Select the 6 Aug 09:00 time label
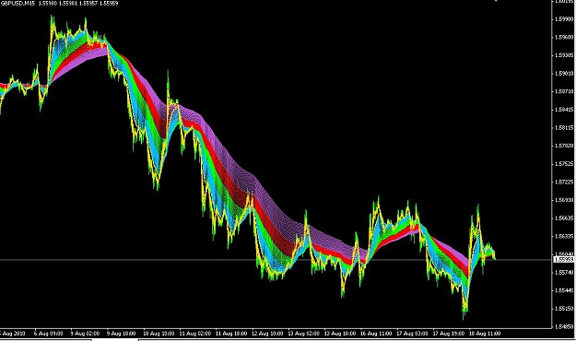Image resolution: width=576 pixels, height=341 pixels. (49, 334)
